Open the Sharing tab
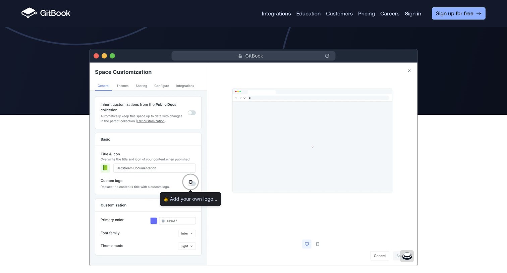This screenshot has width=507, height=273. click(x=141, y=86)
